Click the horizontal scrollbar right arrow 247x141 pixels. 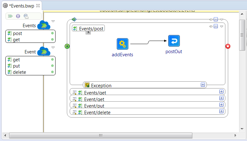[235, 135]
